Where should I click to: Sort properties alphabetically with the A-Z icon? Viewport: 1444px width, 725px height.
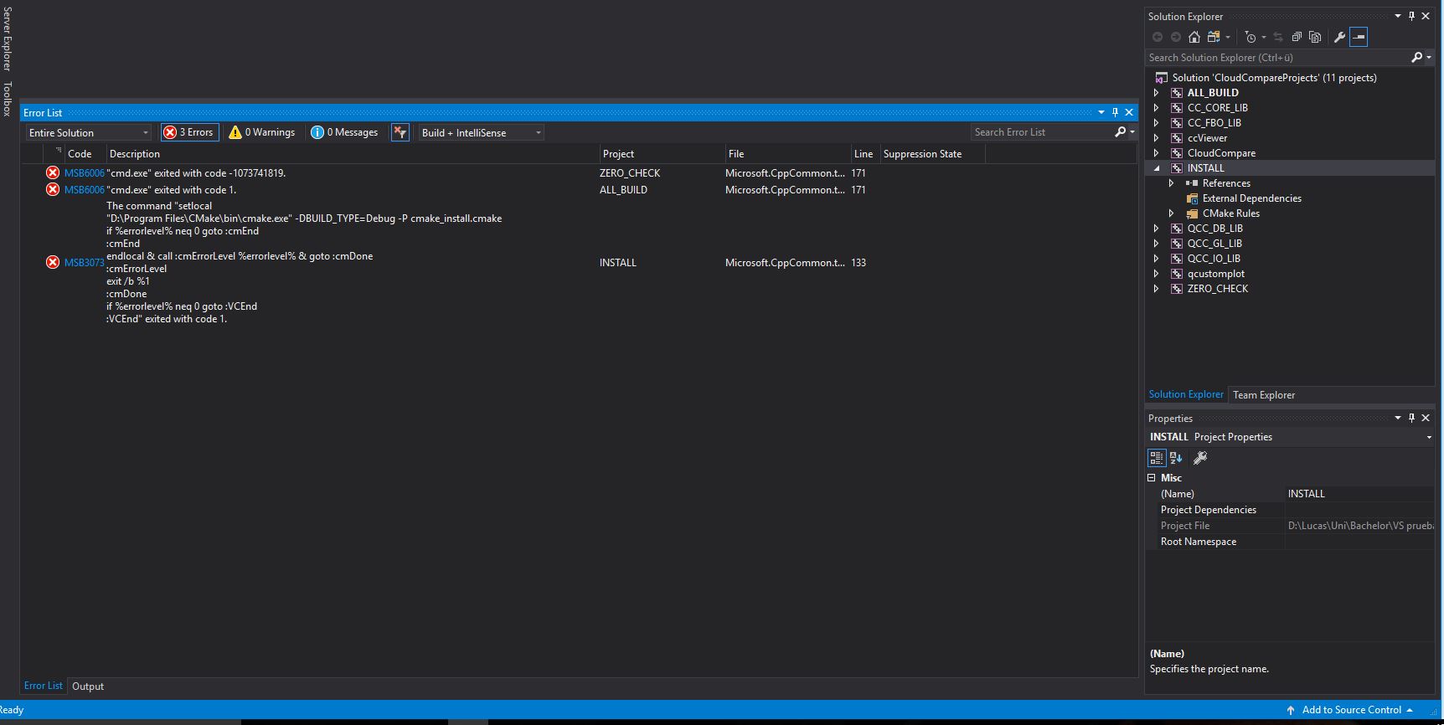point(1176,458)
